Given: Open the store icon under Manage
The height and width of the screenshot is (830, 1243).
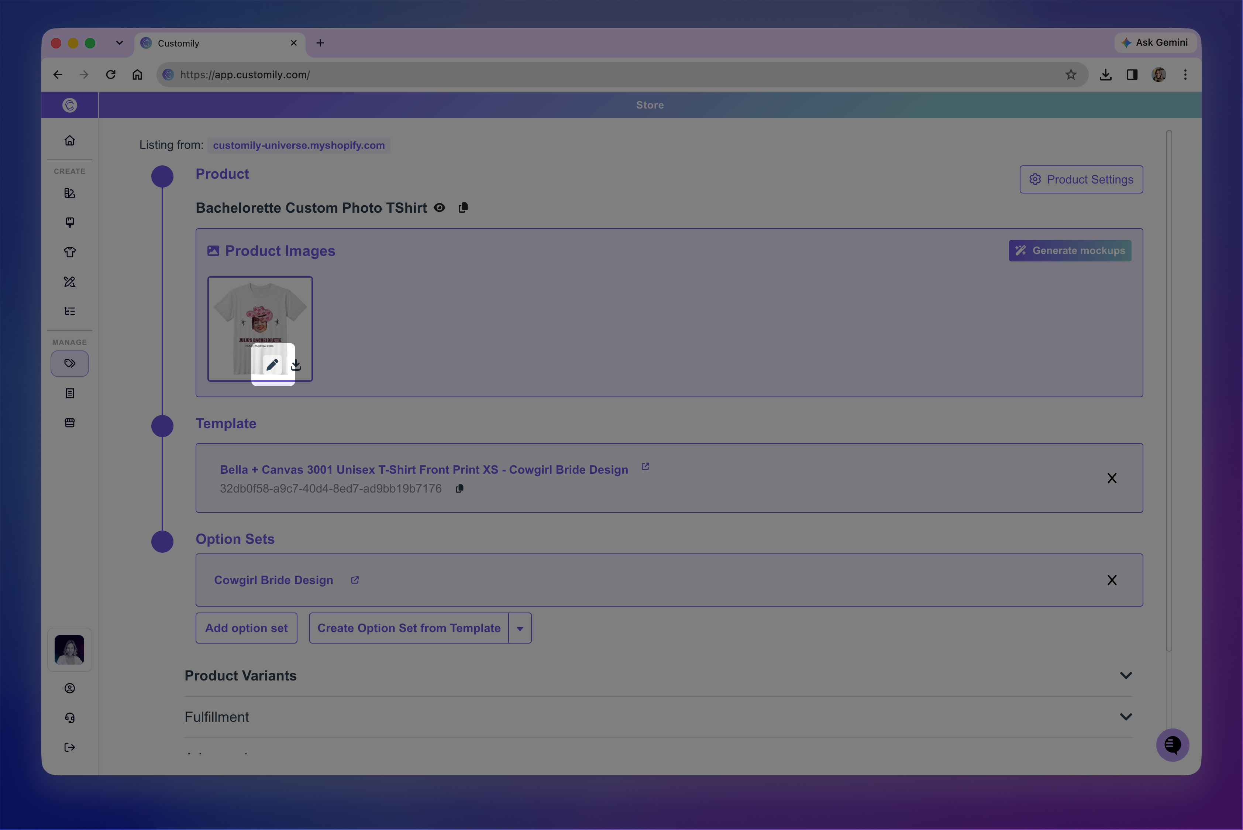Looking at the screenshot, I should (69, 423).
